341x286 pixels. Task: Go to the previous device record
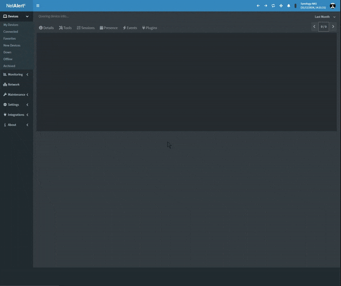coord(314,26)
